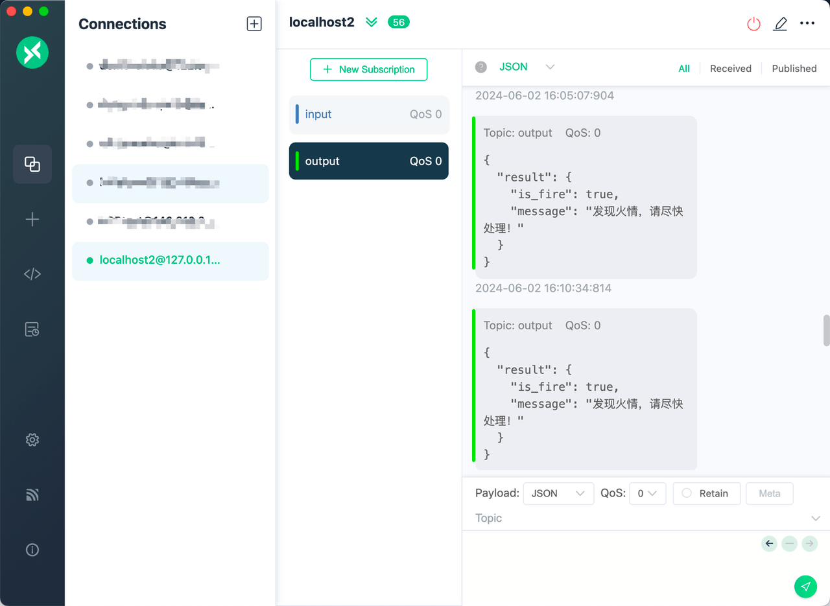
Task: Open Settings gear in sidebar
Action: 32,440
